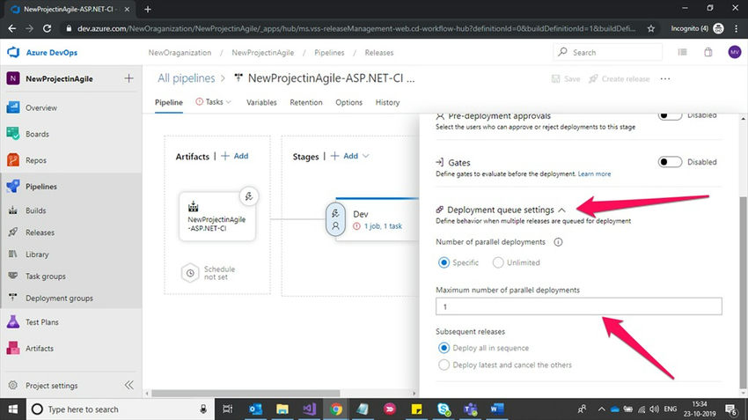
Task: Switch to the Options tab
Action: click(348, 102)
